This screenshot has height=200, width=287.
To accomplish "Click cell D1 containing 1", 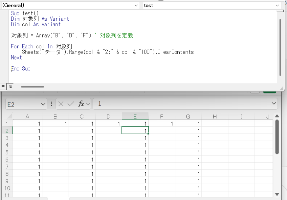I will 108,124.
